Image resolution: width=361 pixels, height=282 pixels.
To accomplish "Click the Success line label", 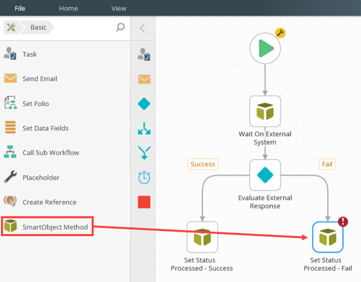I will pyautogui.click(x=203, y=164).
